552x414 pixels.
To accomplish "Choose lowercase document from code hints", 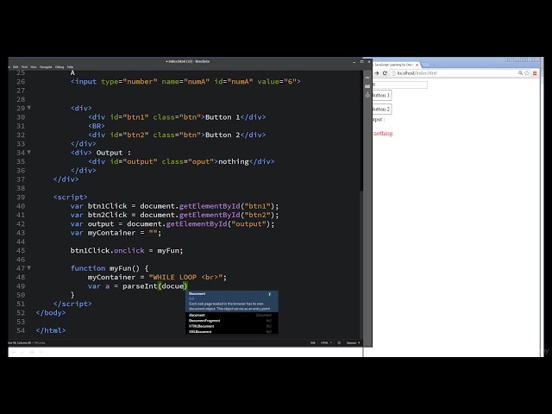I will click(x=232, y=315).
